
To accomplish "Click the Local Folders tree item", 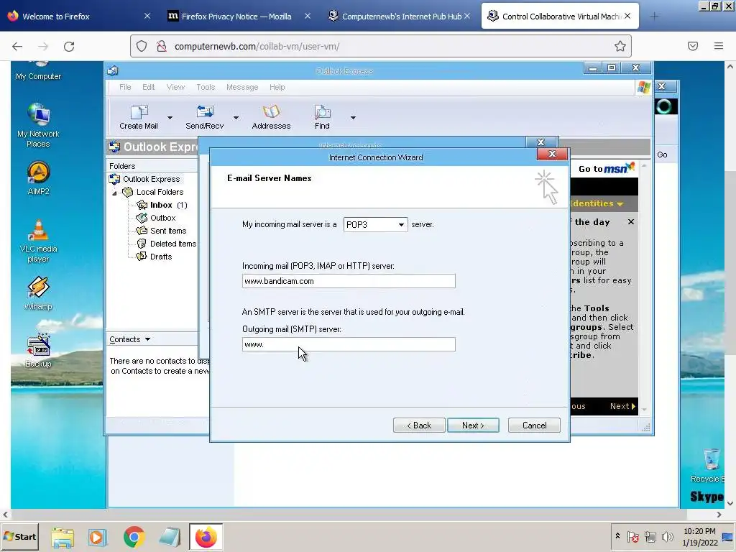I will (153, 192).
